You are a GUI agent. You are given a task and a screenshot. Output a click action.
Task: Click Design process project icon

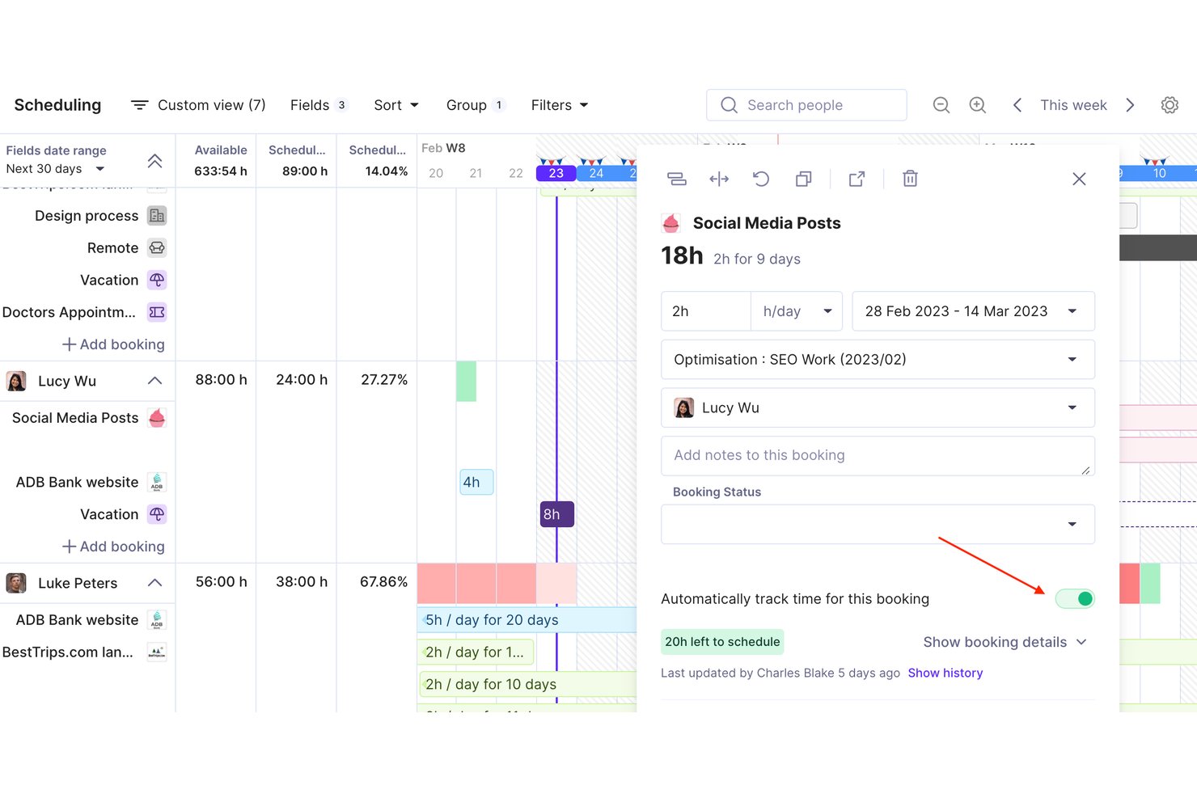[157, 216]
